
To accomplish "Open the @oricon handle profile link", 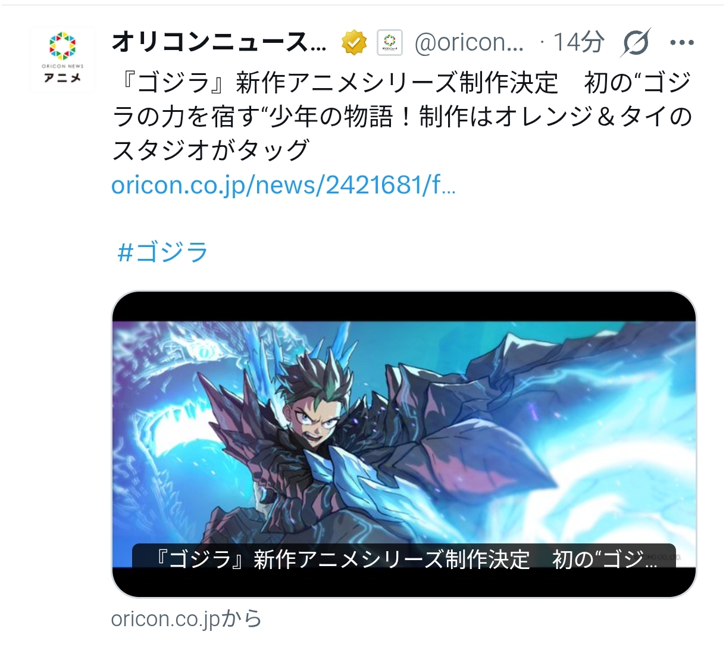I will click(469, 43).
